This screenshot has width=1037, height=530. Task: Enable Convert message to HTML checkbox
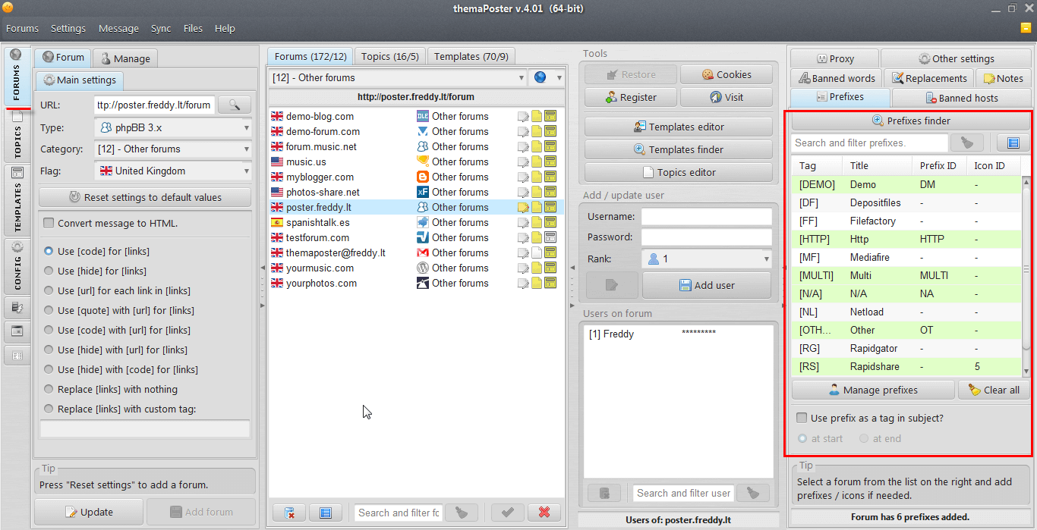(49, 223)
